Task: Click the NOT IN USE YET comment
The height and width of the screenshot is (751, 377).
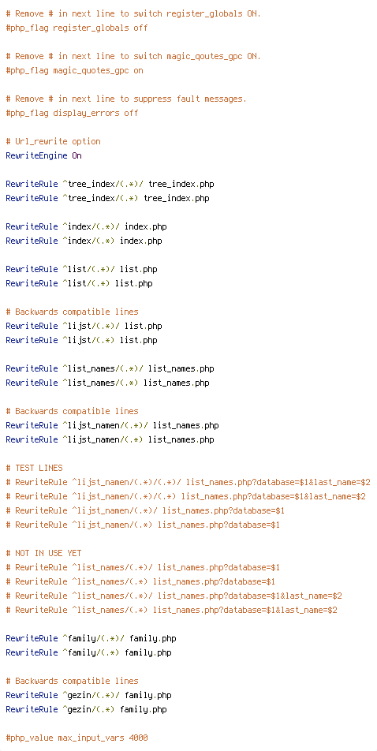Action: [x=43, y=553]
